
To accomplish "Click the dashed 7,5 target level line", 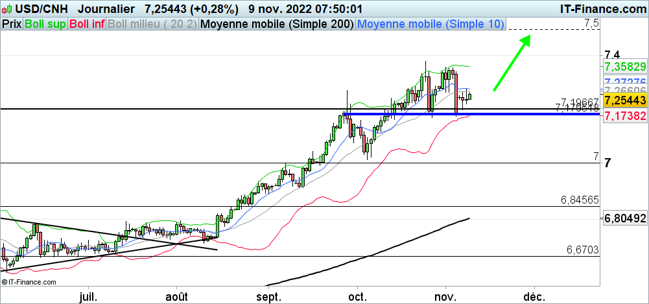I will point(551,29).
